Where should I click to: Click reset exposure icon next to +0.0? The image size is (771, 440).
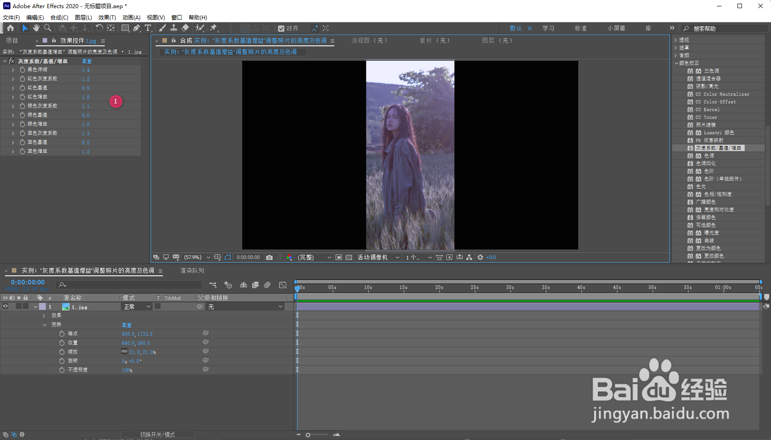480,257
